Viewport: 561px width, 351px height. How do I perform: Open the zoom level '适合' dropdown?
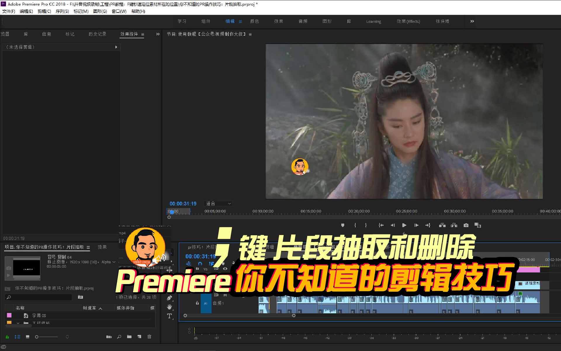coord(219,203)
